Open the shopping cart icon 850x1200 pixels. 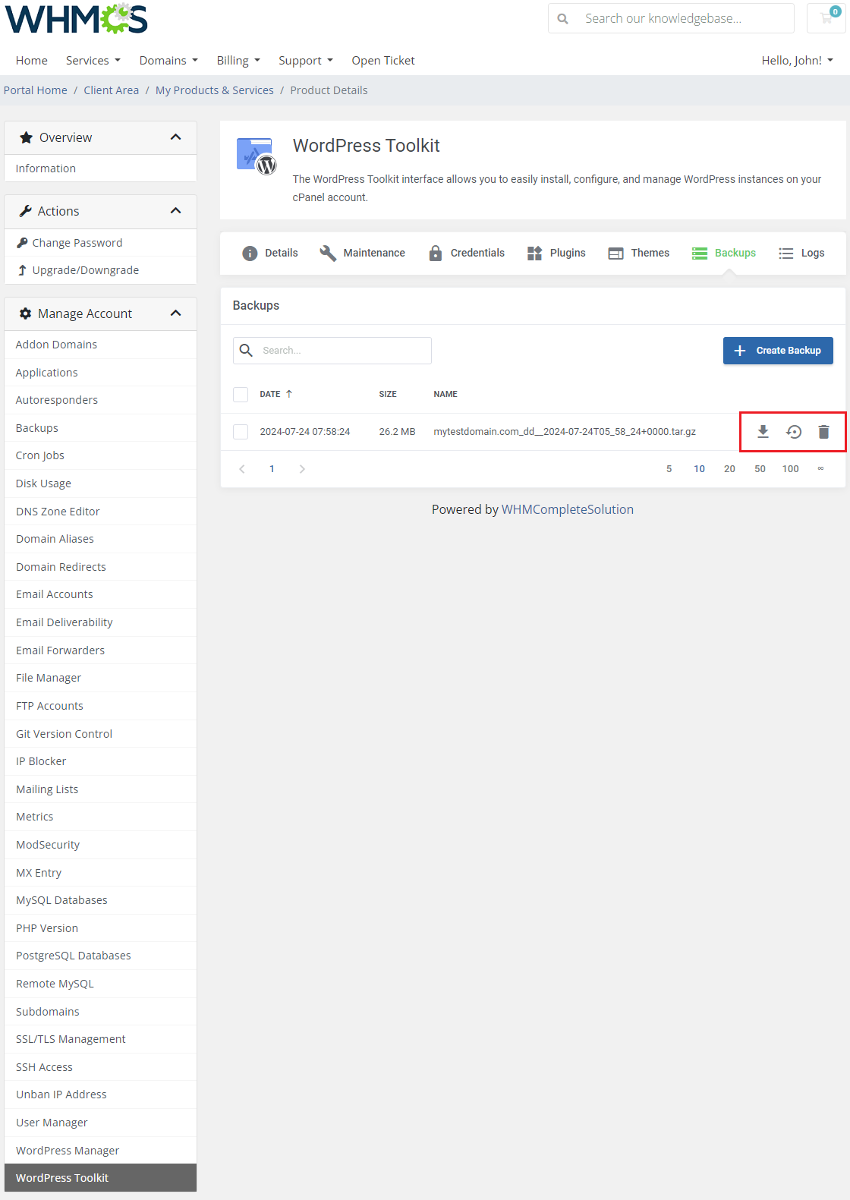(x=826, y=18)
